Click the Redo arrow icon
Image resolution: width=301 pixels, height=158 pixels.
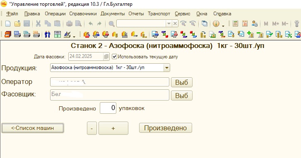(x=99, y=24)
